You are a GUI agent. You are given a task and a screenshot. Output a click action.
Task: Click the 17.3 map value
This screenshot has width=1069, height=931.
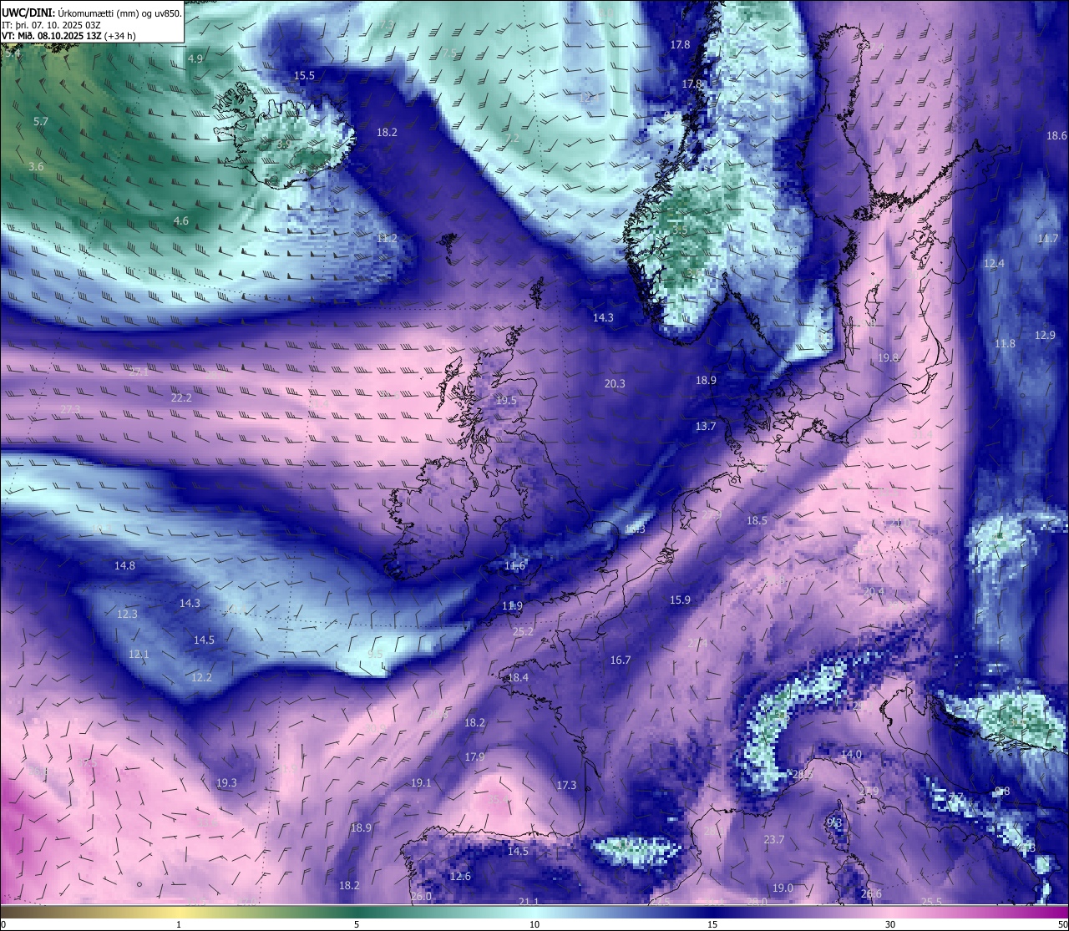(x=566, y=785)
